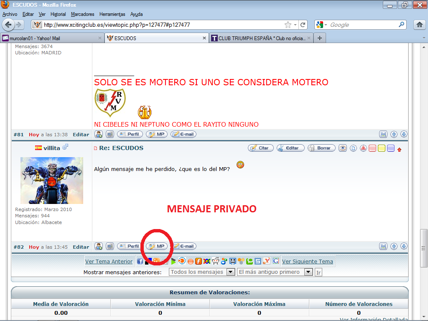Click the yellow color square in post header
The image size is (428, 321).
pyautogui.click(x=382, y=148)
